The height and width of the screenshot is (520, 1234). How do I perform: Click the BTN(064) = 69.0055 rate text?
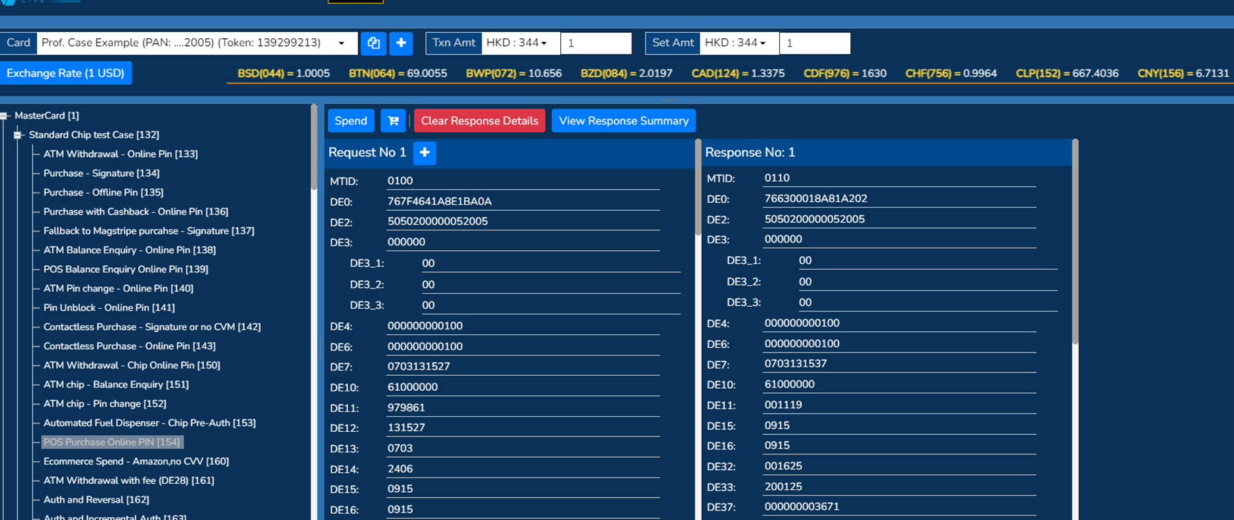click(398, 73)
